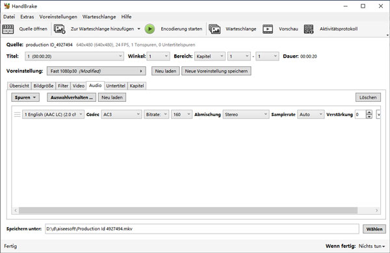Click Neue Voreinstellung speichern button
390x253 pixels.
coord(216,71)
